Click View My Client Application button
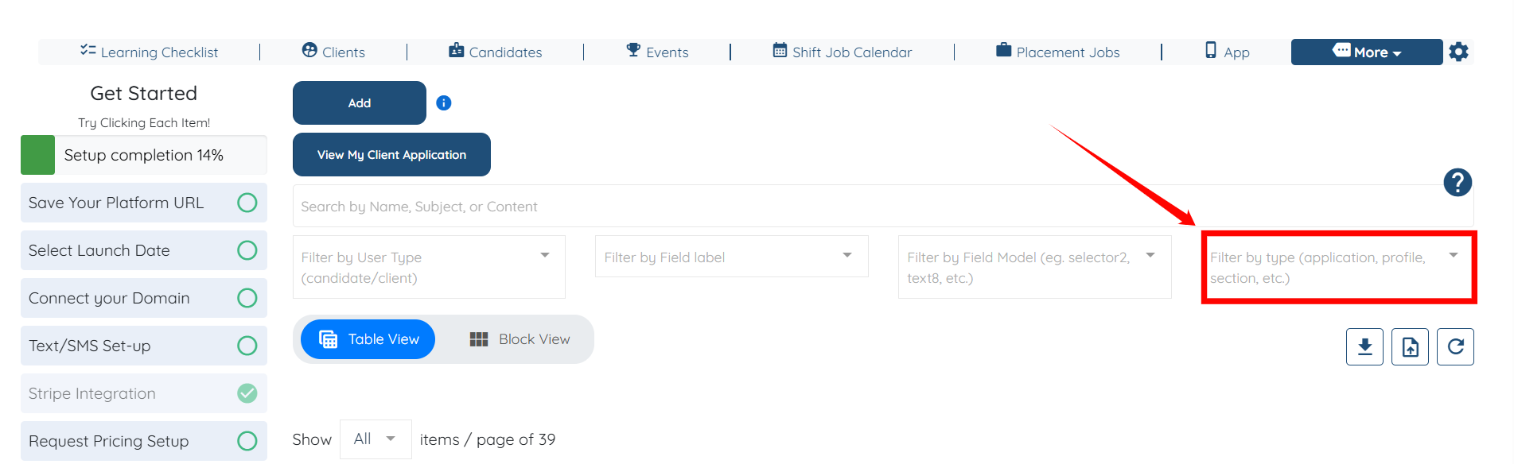 pos(391,155)
